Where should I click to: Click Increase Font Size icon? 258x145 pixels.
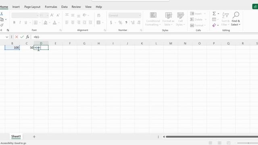(52, 15)
